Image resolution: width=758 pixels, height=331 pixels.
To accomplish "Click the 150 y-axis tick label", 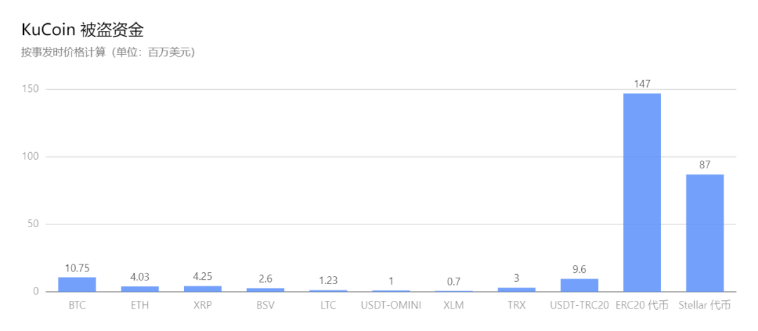I will click(x=30, y=89).
